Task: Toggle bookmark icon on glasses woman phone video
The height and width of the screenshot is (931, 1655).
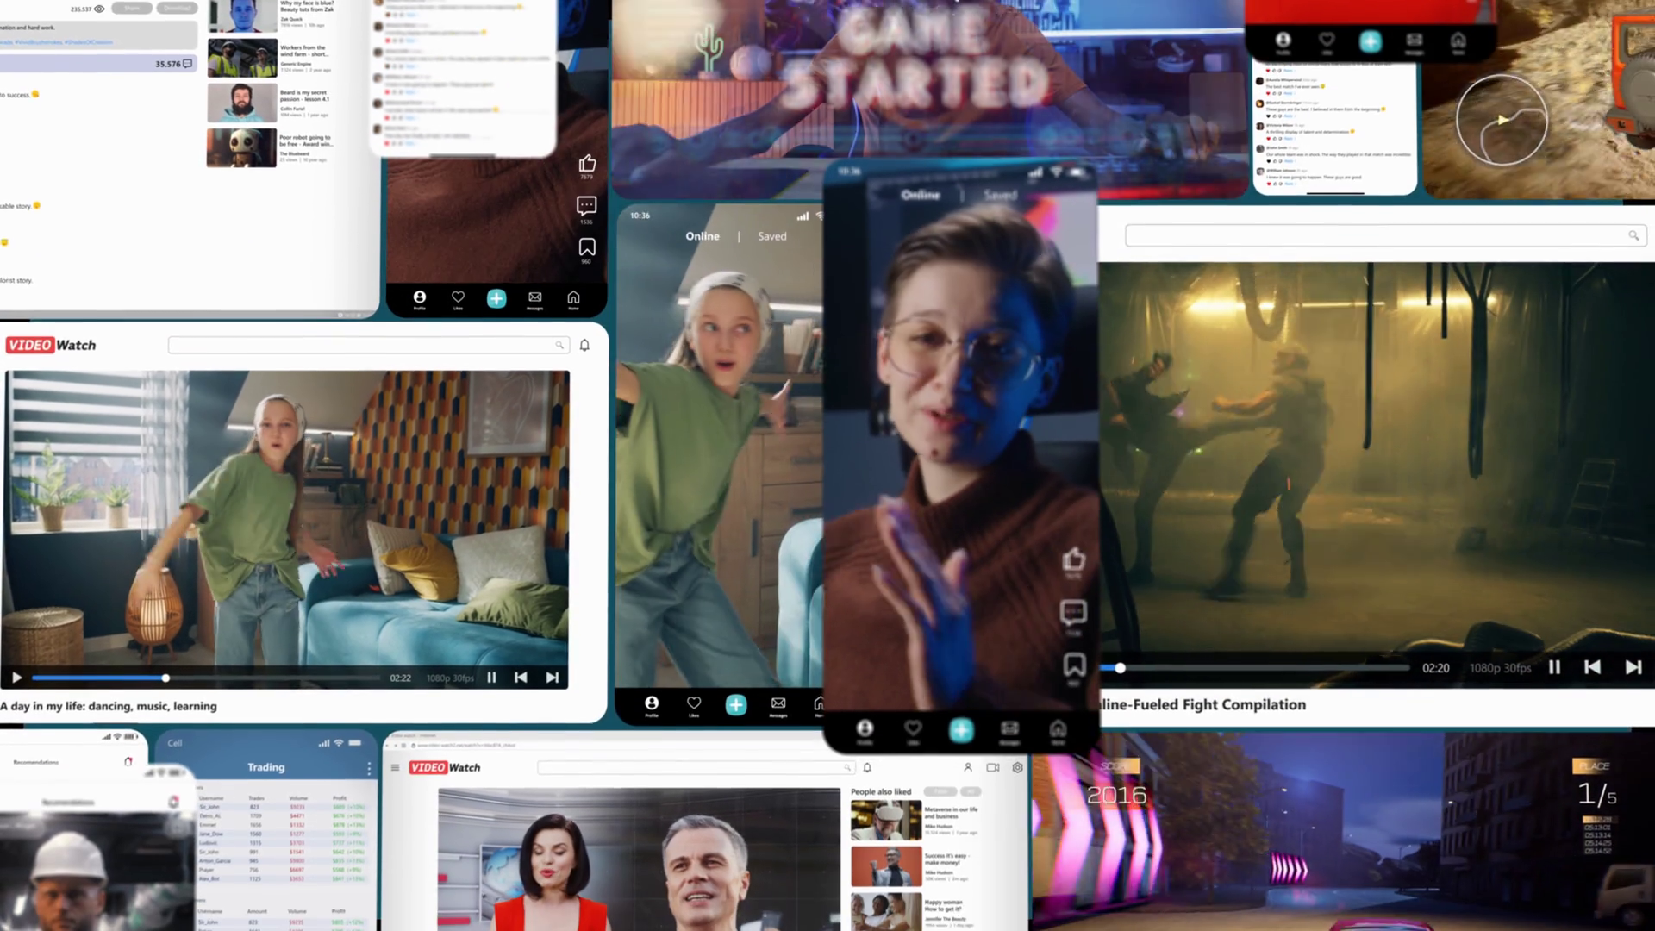Action: tap(1074, 665)
